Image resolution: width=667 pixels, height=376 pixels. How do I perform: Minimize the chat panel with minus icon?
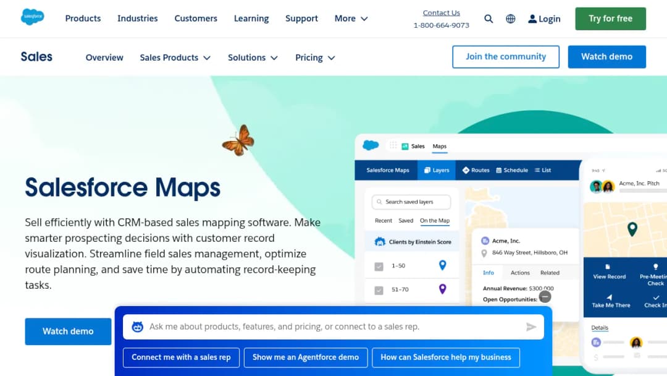(x=545, y=296)
